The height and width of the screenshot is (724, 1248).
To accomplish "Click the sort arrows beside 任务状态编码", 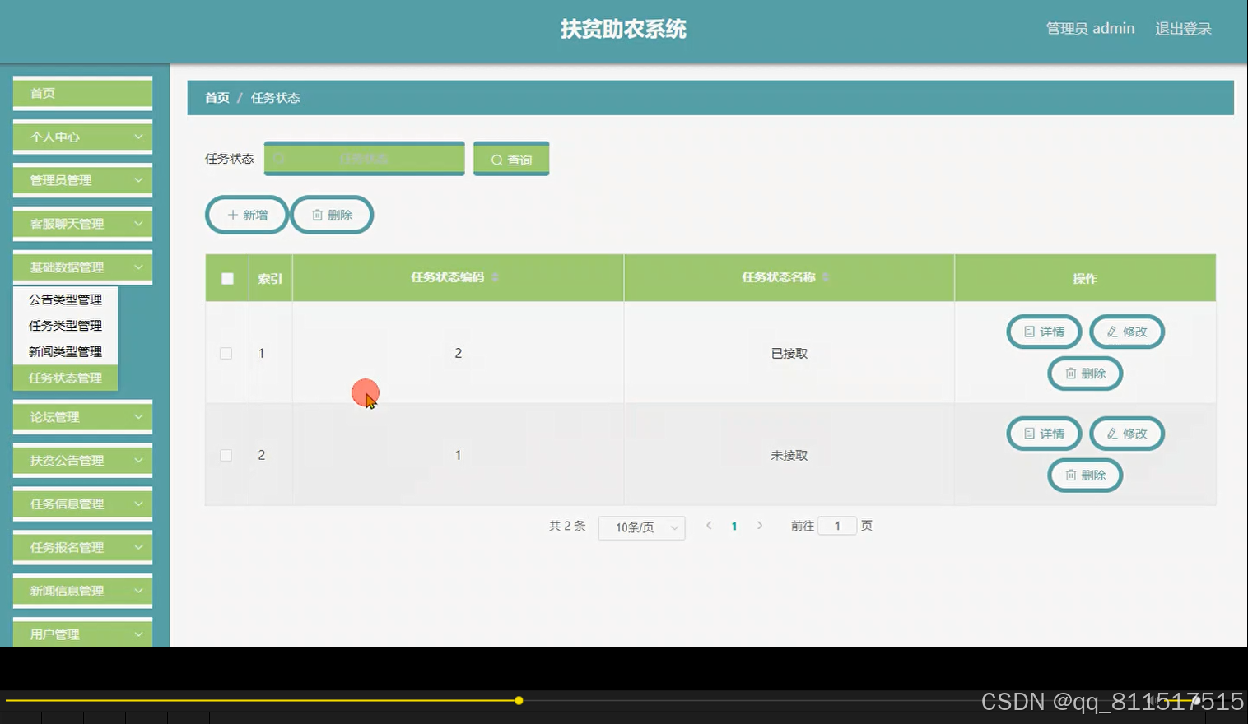I will (495, 277).
